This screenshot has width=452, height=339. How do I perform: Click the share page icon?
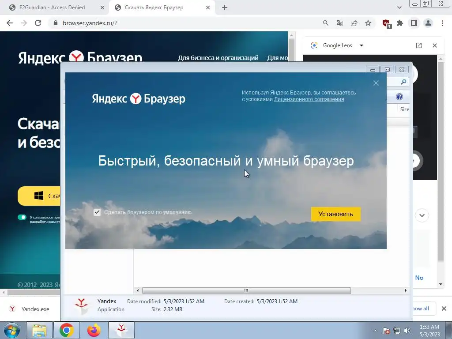(x=354, y=23)
